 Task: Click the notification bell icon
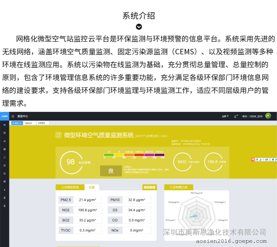(235, 116)
